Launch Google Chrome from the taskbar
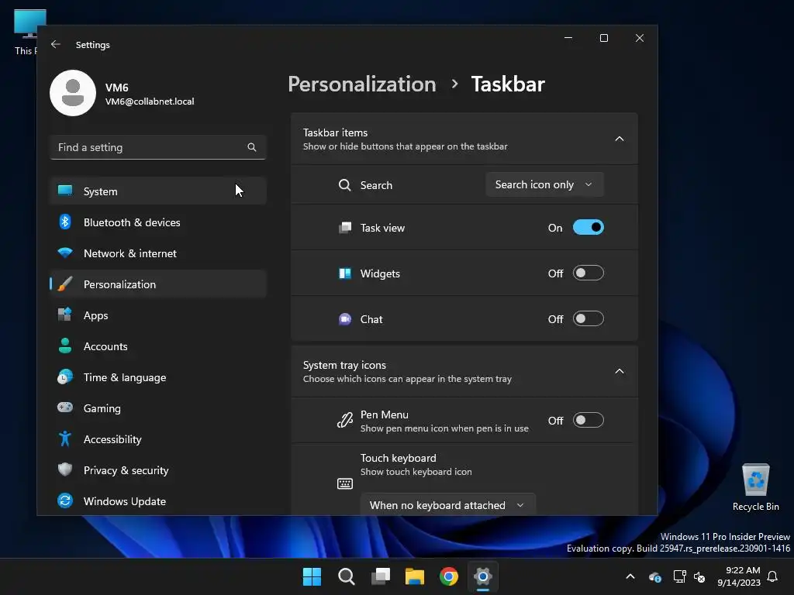 click(449, 576)
